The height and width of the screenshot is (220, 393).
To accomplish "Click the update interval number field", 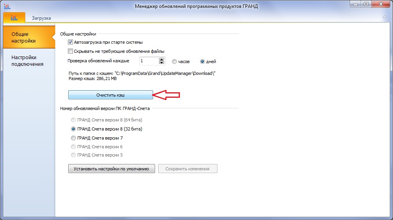I will (x=149, y=61).
